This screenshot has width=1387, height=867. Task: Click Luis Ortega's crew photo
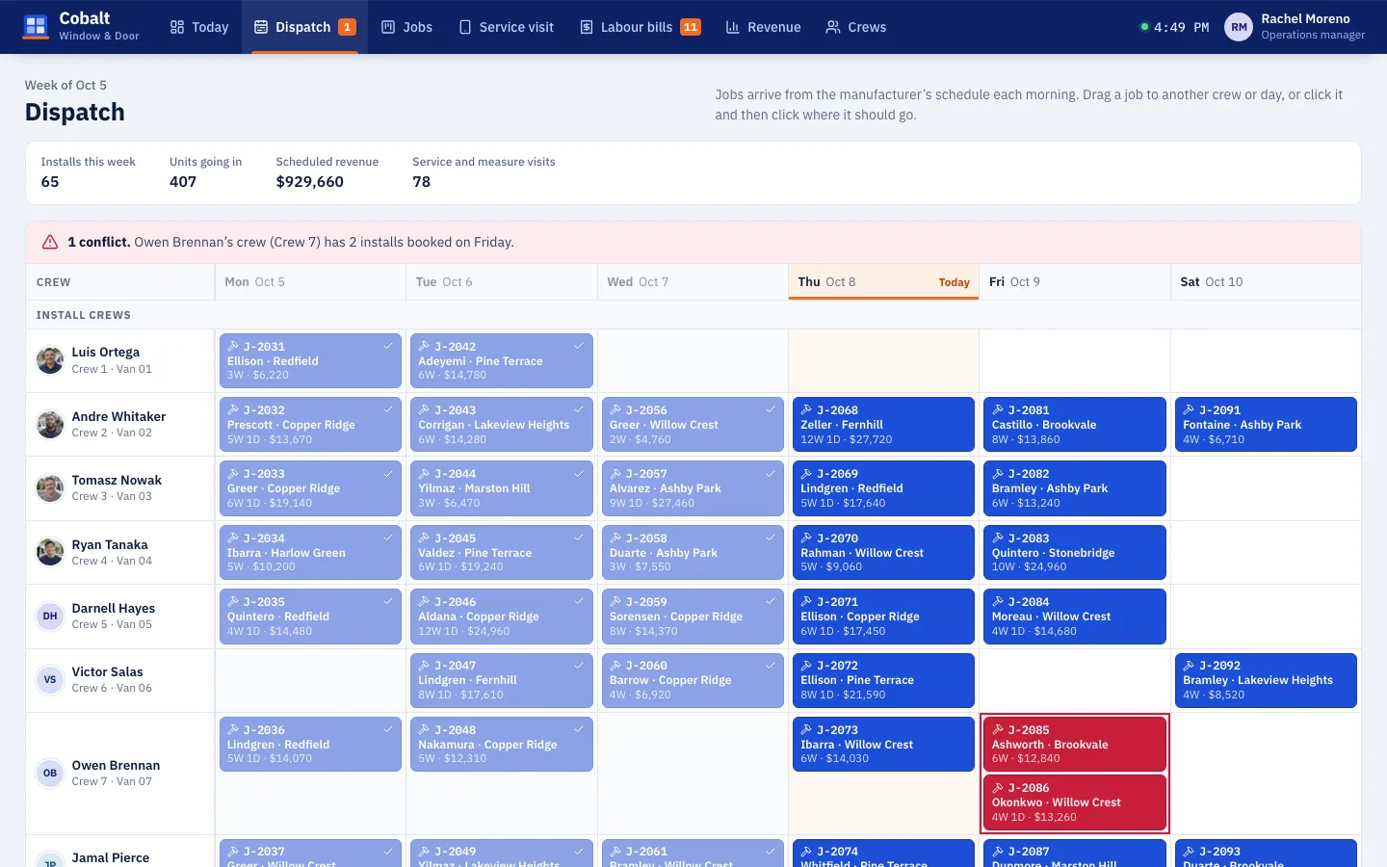click(x=50, y=360)
